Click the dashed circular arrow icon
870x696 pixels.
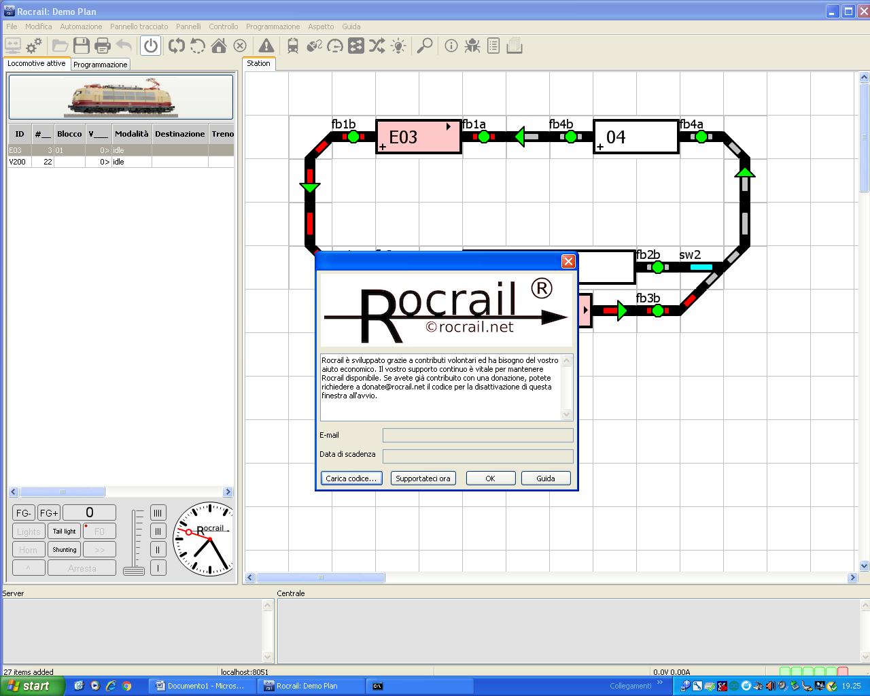[198, 46]
